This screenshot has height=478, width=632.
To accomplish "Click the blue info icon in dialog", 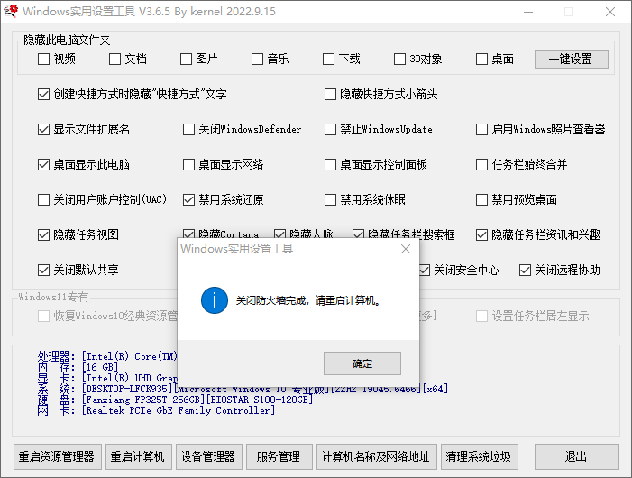I will click(x=215, y=300).
